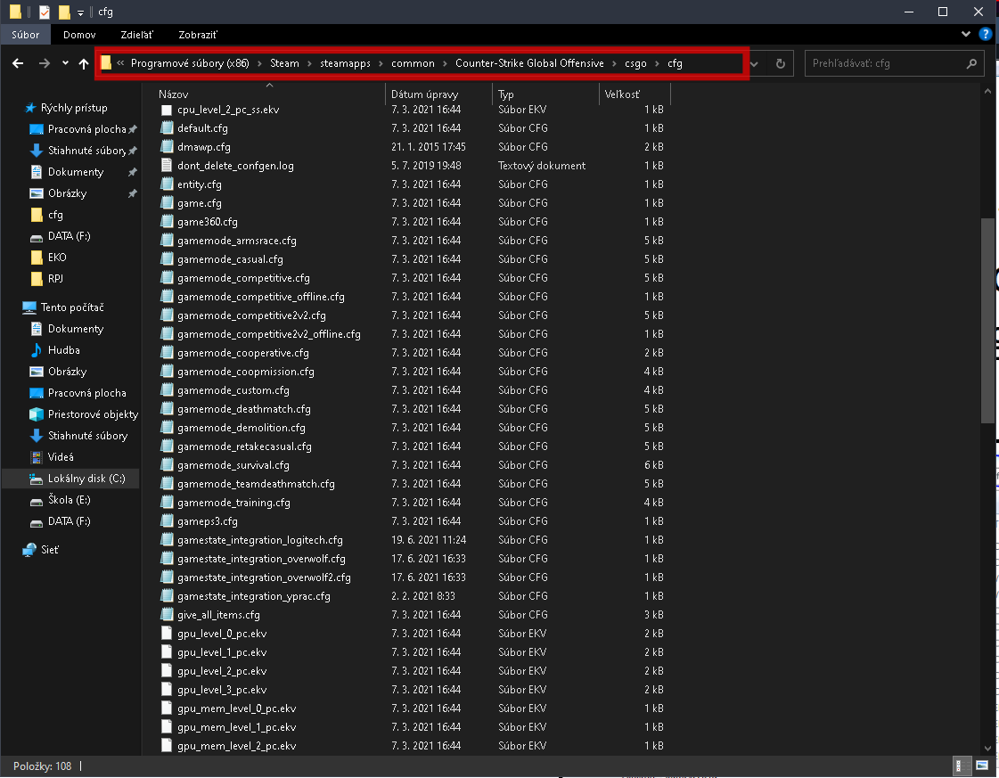Click New folder quick access icon
The height and width of the screenshot is (778, 999).
63,12
